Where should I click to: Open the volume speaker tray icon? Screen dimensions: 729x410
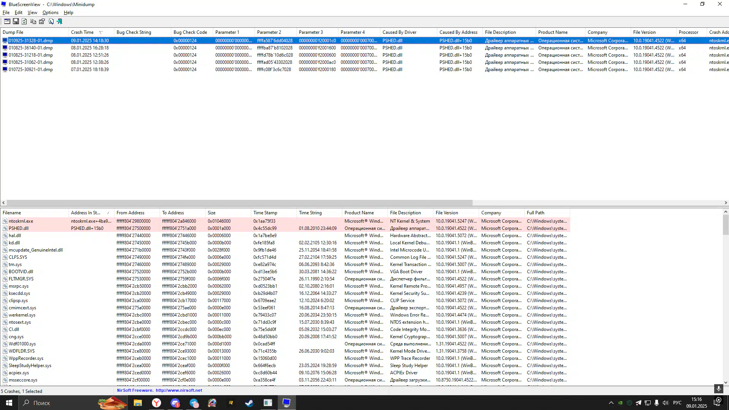coord(666,403)
